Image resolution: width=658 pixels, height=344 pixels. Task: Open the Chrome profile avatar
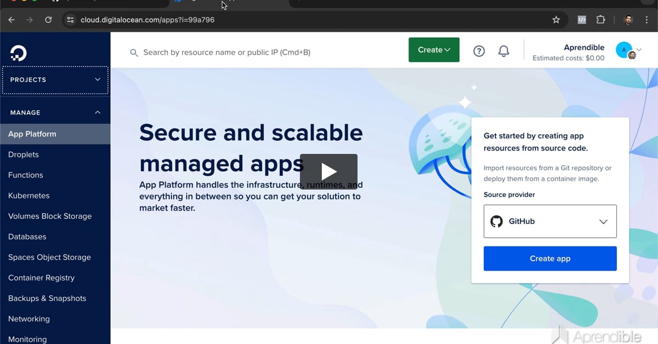[628, 20]
